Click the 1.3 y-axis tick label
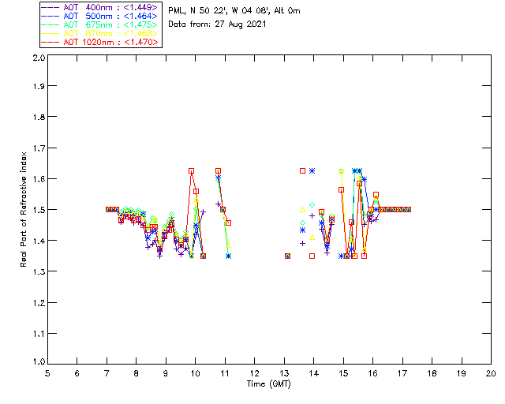The height and width of the screenshot is (404, 505). (x=39, y=271)
